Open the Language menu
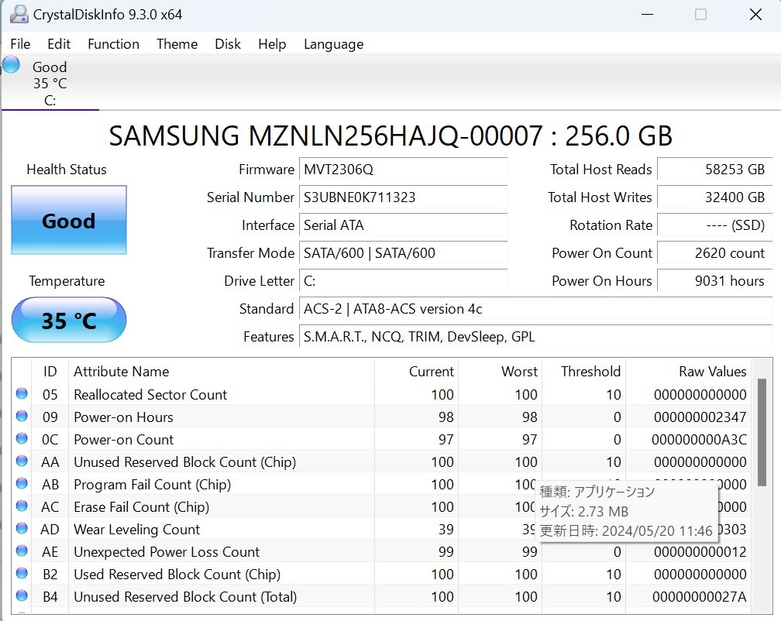Image resolution: width=781 pixels, height=621 pixels. click(333, 44)
